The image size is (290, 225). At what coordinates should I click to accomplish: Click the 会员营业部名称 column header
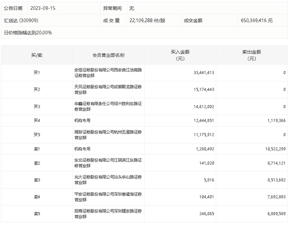point(109,55)
